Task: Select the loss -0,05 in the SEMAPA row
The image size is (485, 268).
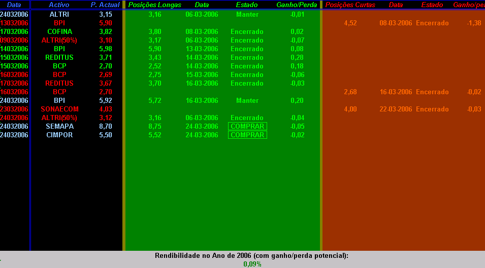Action: pos(297,126)
